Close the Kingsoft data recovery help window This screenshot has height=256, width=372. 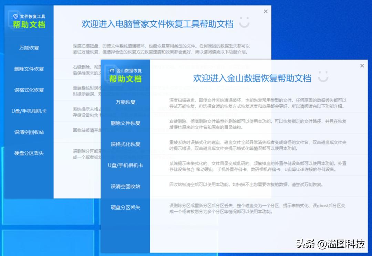pyautogui.click(x=362, y=65)
